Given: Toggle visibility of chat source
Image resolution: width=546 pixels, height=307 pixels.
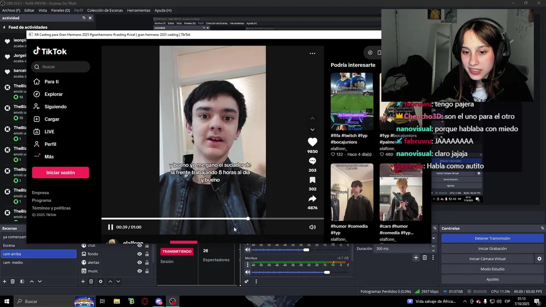Looking at the screenshot, I should tap(139, 246).
